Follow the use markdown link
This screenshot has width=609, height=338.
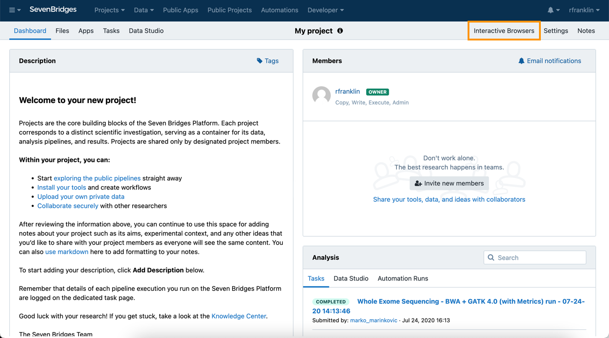pos(67,252)
